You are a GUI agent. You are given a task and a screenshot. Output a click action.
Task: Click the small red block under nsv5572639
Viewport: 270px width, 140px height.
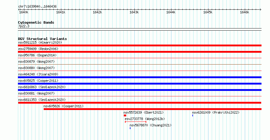(125, 115)
